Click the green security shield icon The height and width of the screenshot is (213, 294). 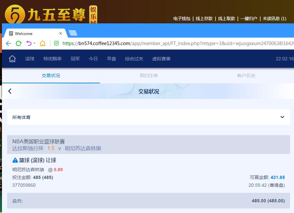56,43
